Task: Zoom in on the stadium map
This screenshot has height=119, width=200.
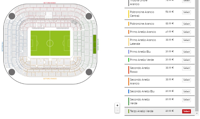Action: 117,106
